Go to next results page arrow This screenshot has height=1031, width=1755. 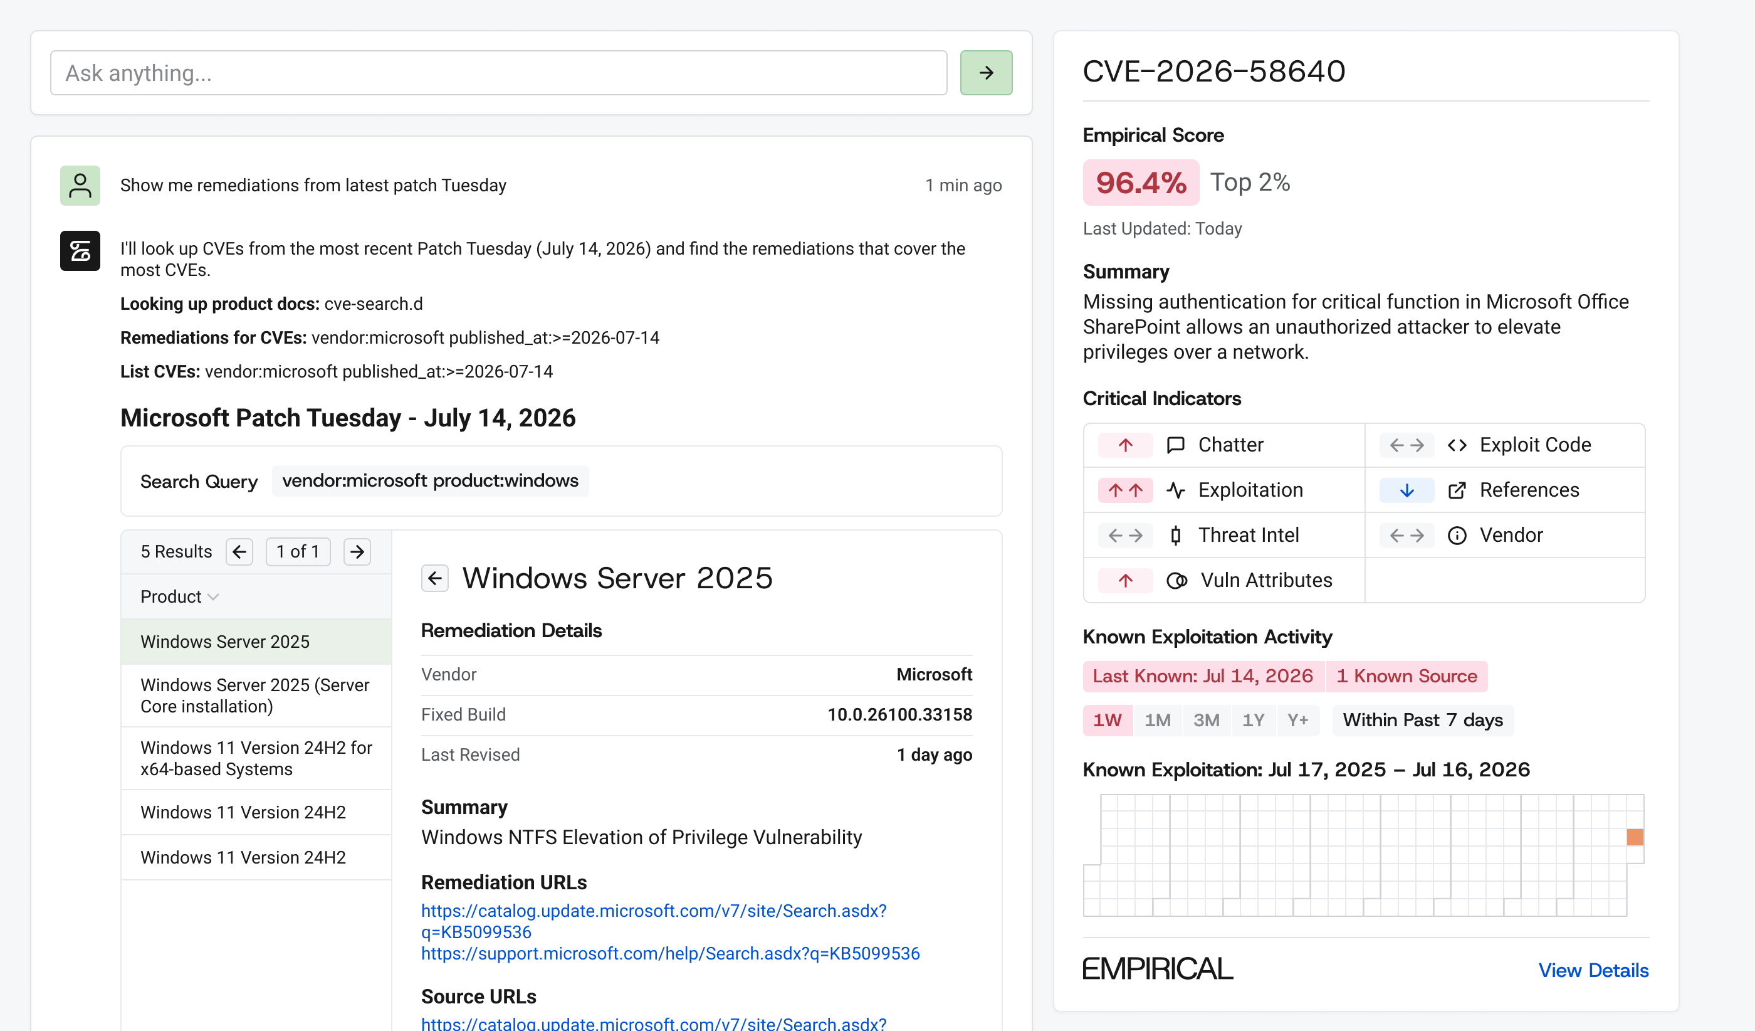click(x=357, y=552)
